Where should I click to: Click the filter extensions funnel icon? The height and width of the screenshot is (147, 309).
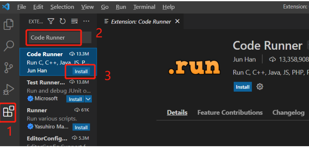(x=51, y=21)
